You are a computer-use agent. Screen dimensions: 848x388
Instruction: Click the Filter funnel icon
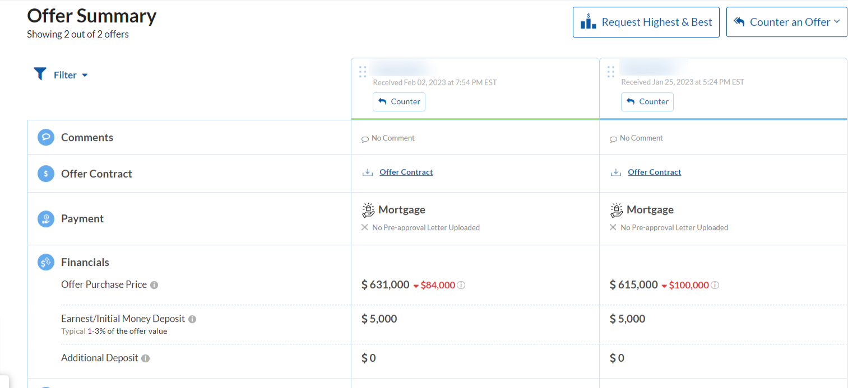[40, 74]
